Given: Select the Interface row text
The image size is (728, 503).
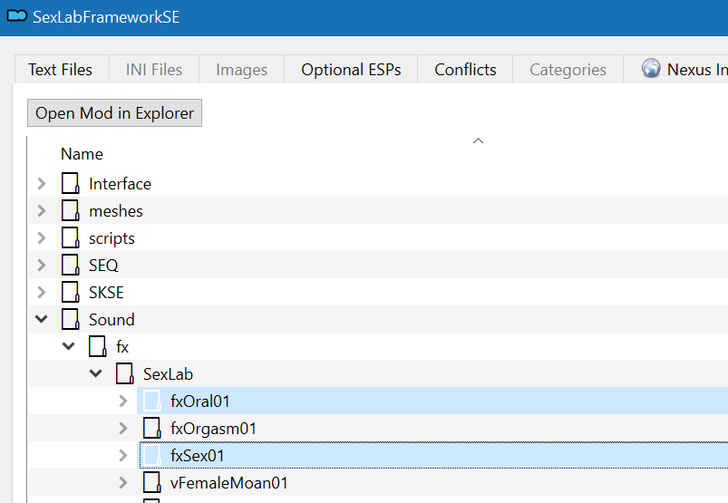Looking at the screenshot, I should (x=120, y=184).
